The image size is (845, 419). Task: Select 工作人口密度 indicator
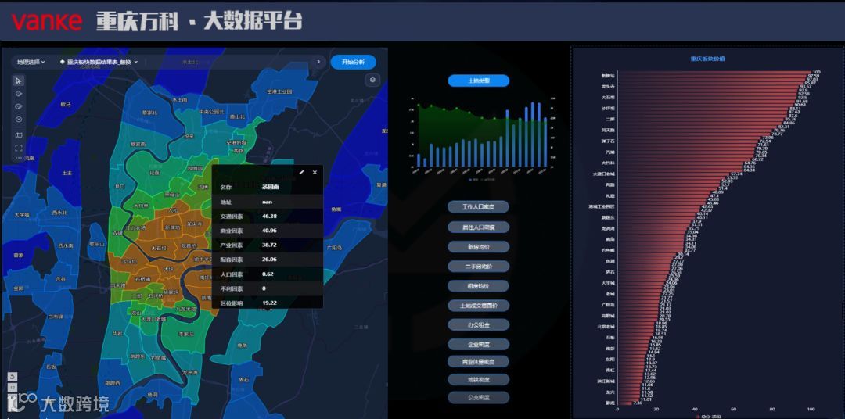(479, 207)
